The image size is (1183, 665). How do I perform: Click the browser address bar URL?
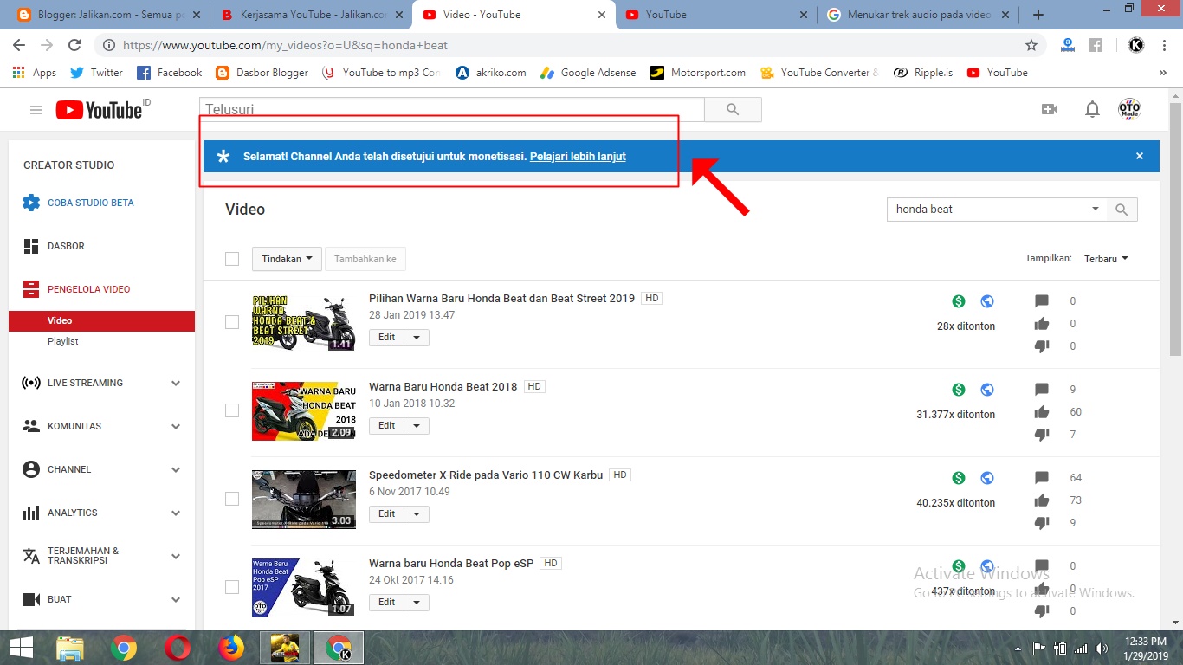tap(286, 45)
